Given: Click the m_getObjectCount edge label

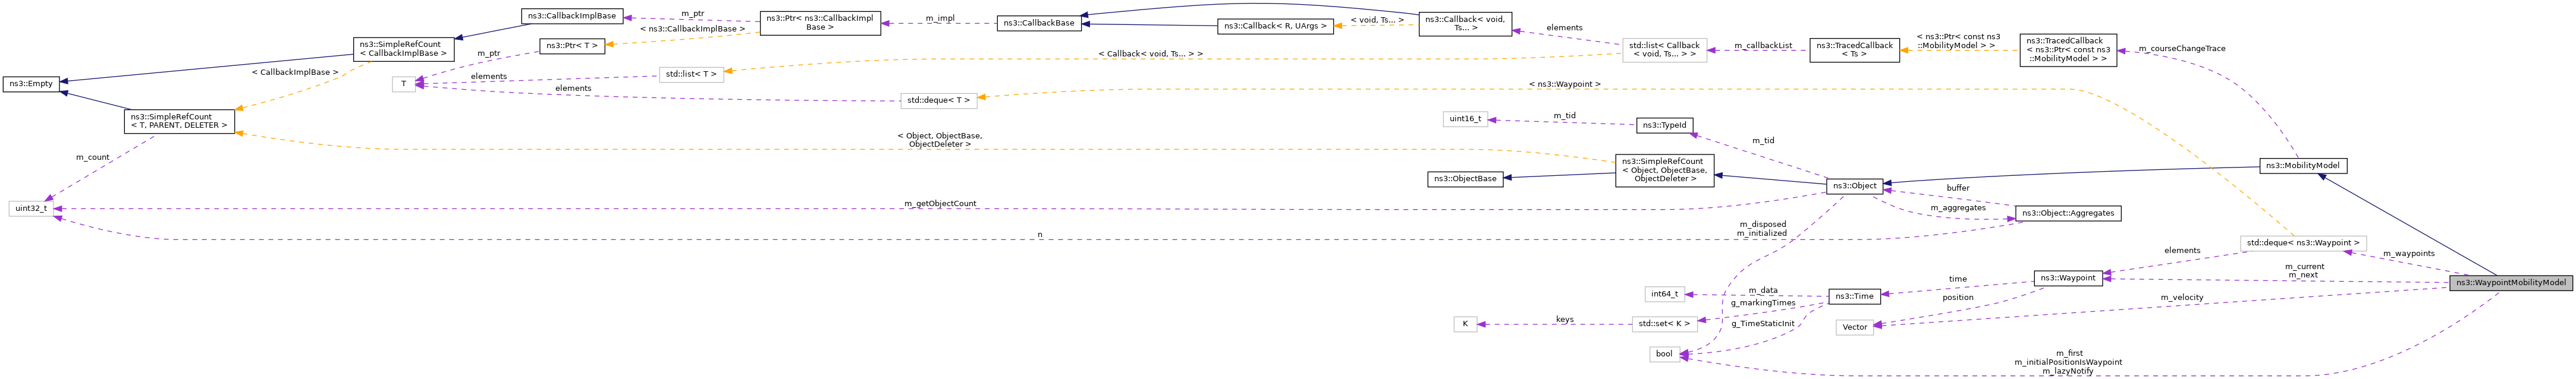Looking at the screenshot, I should tap(940, 204).
